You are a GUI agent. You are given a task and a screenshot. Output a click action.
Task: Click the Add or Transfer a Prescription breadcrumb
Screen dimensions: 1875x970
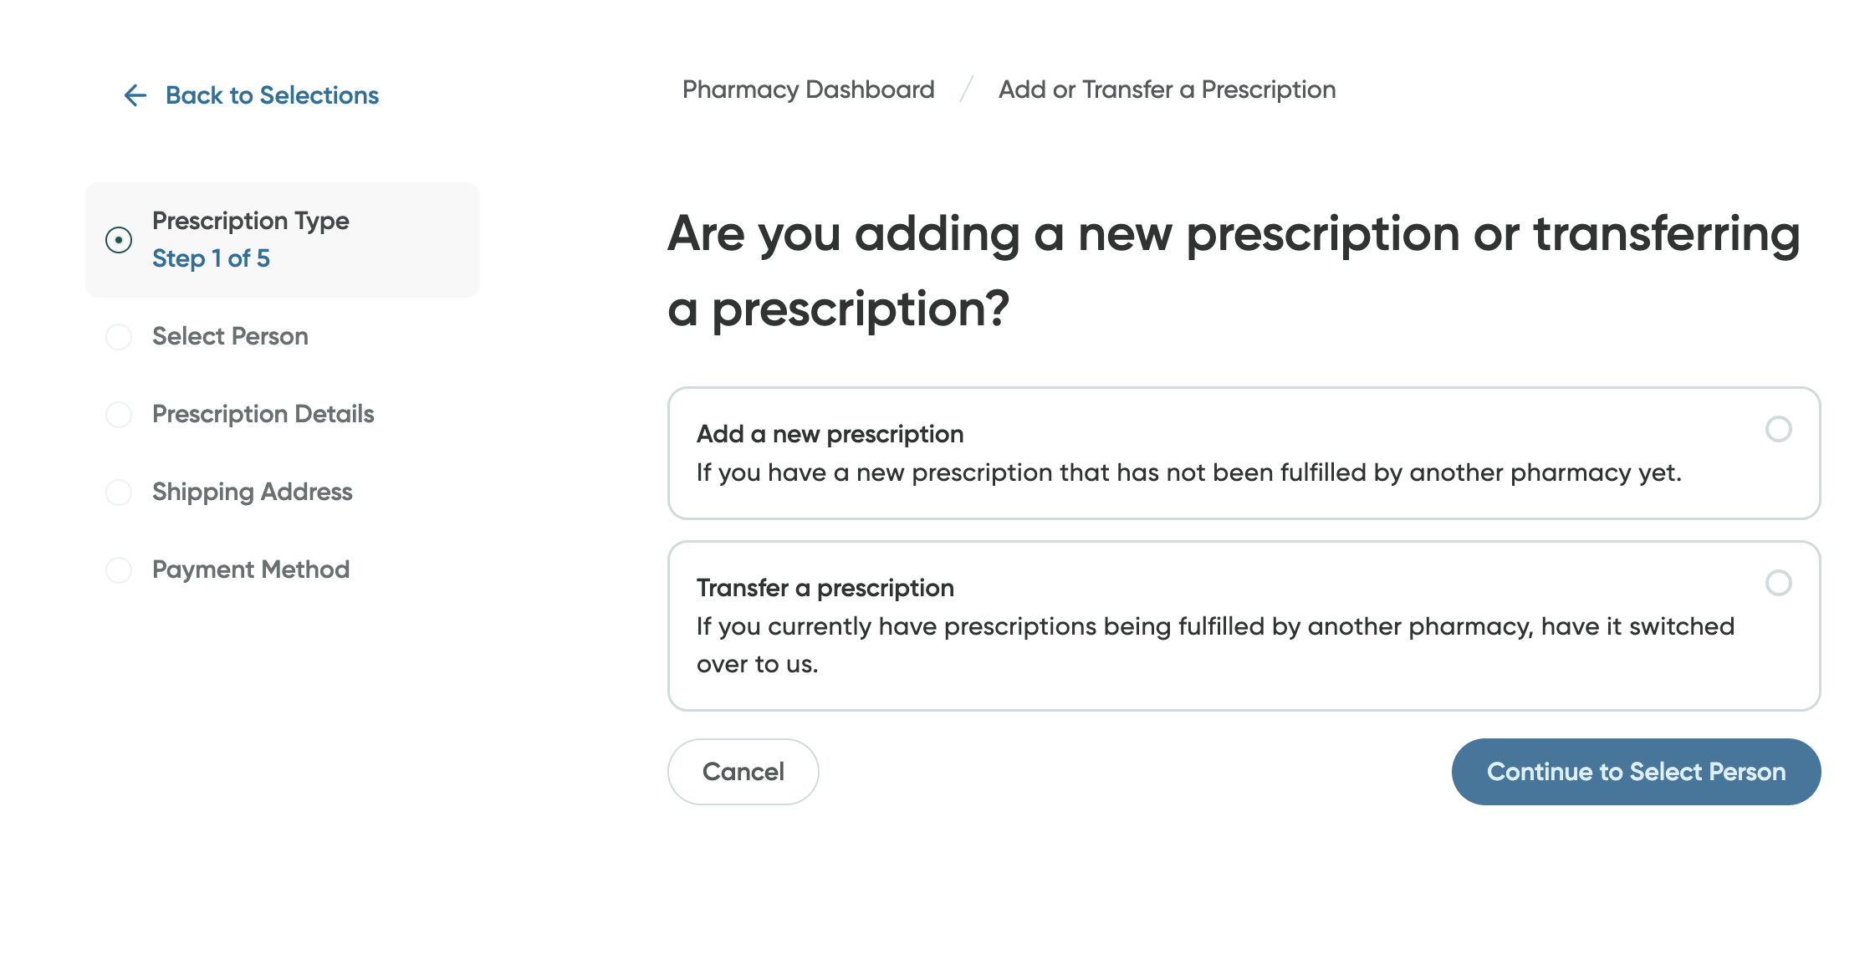coord(1167,89)
